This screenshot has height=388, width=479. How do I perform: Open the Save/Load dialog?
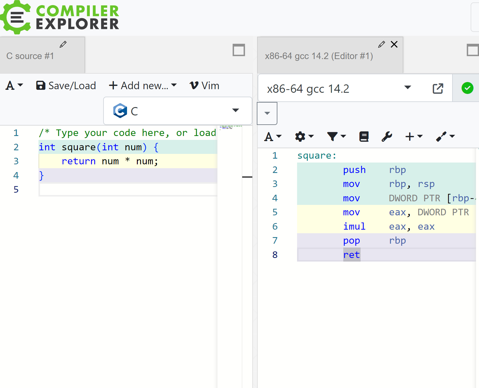(x=66, y=86)
